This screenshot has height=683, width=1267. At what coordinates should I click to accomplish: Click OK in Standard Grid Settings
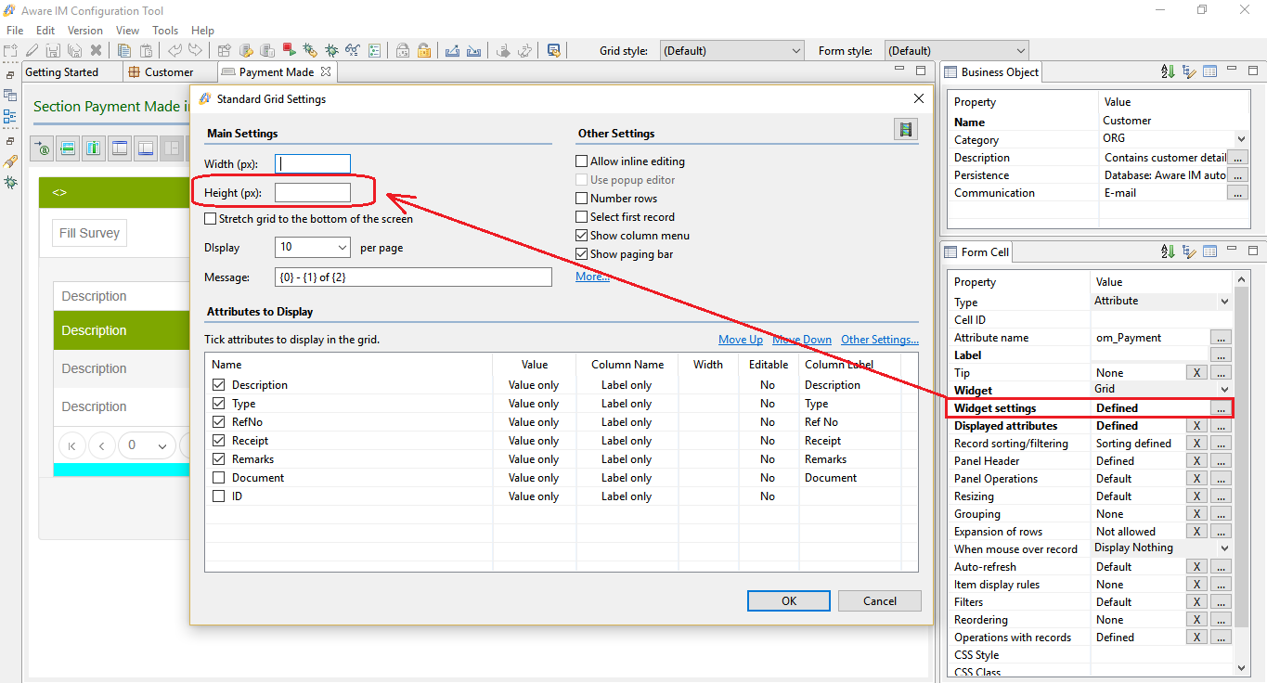coord(789,600)
